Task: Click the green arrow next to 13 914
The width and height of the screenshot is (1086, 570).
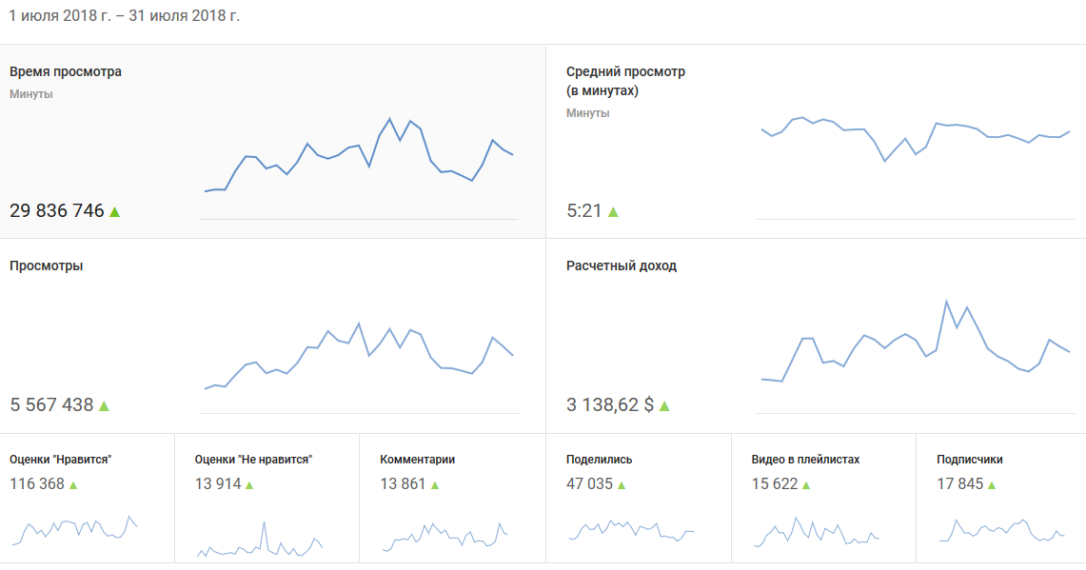Action: [250, 484]
